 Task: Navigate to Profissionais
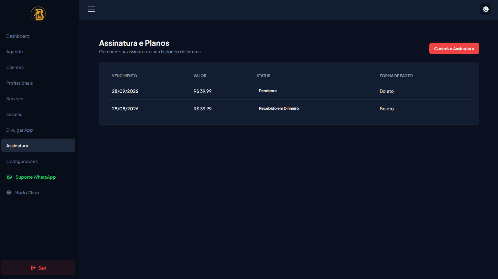tap(38, 83)
